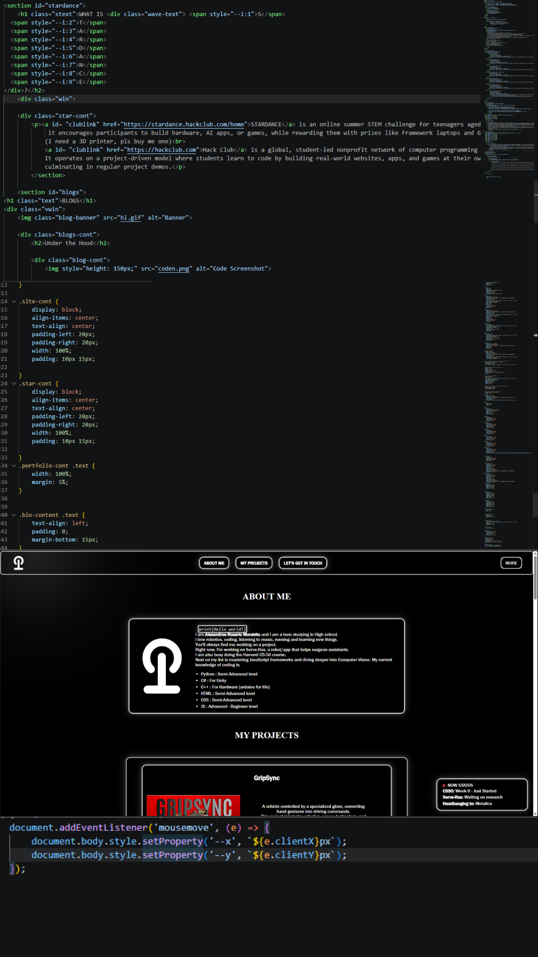This screenshot has height=957, width=538.
Task: Click the <div class="blogs-cont"> code line
Action: point(58,235)
